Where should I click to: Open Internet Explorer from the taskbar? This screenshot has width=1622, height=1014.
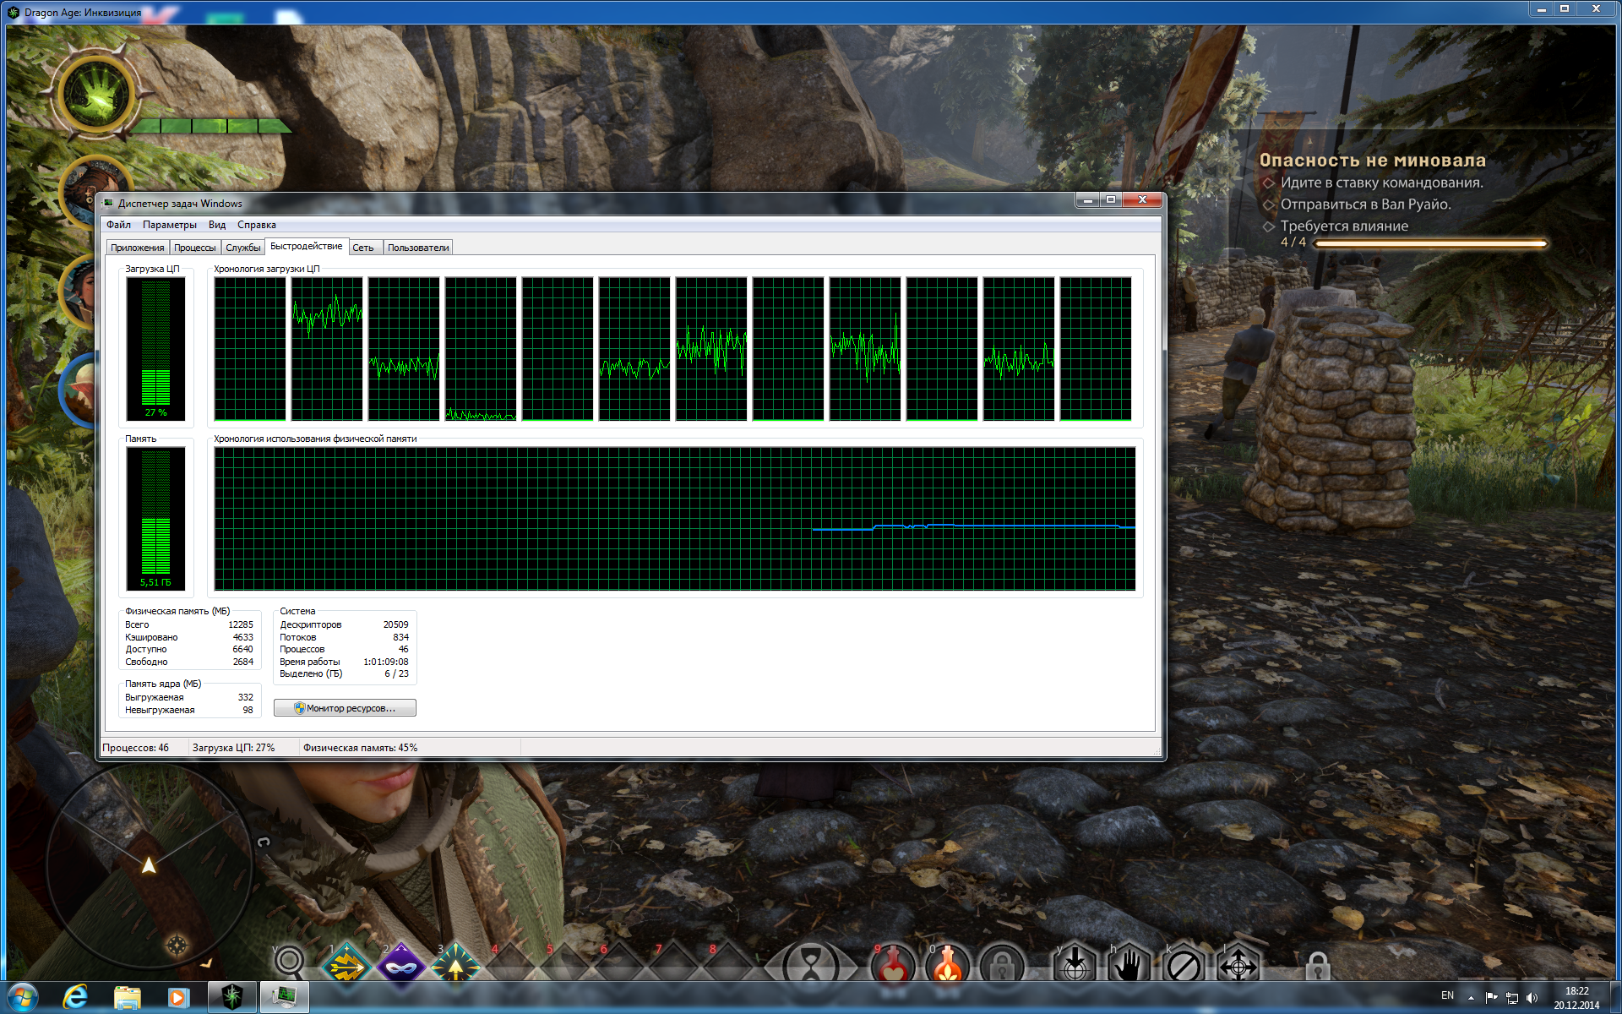(x=76, y=997)
